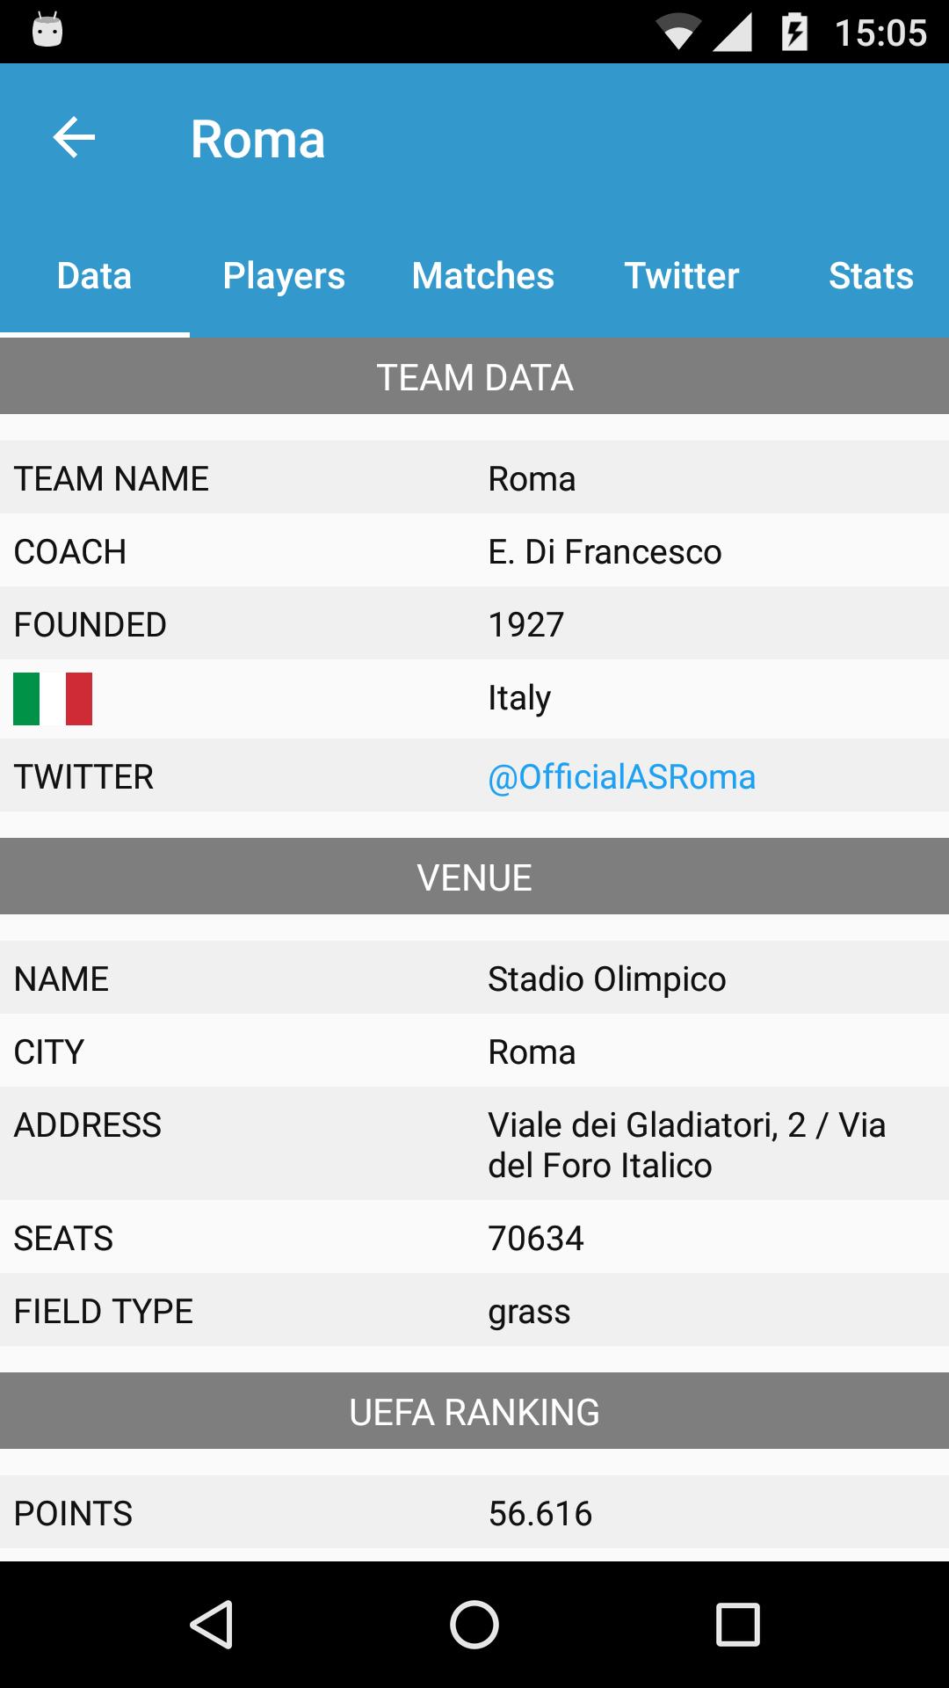Tap the Roma page title

point(257,139)
